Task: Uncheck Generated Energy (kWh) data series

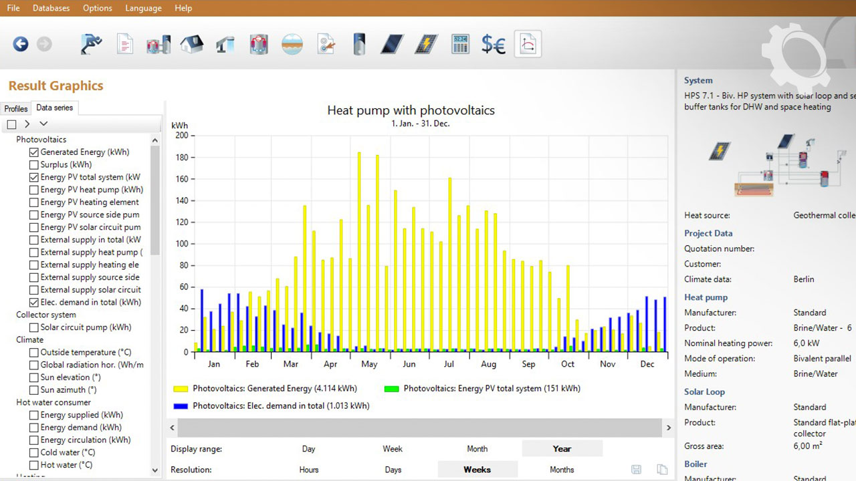Action: click(x=34, y=152)
